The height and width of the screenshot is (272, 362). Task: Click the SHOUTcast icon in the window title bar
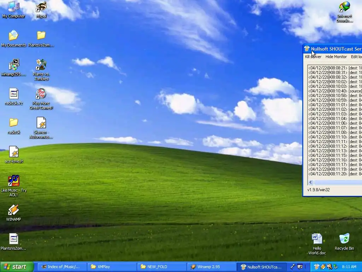(x=307, y=49)
